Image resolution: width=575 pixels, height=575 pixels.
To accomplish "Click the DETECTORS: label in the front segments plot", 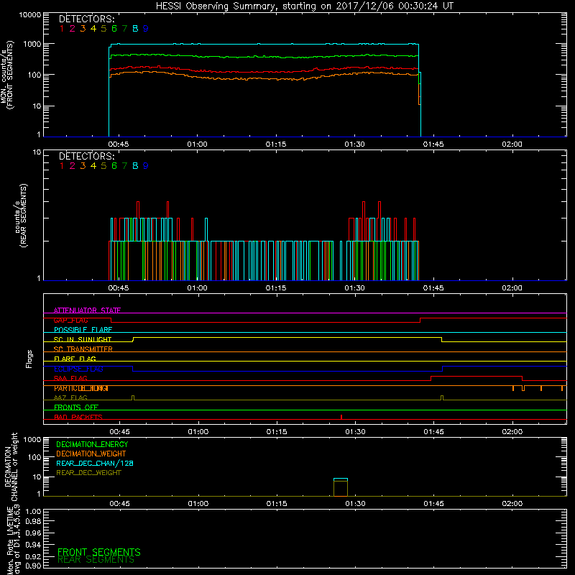I will pyautogui.click(x=86, y=19).
